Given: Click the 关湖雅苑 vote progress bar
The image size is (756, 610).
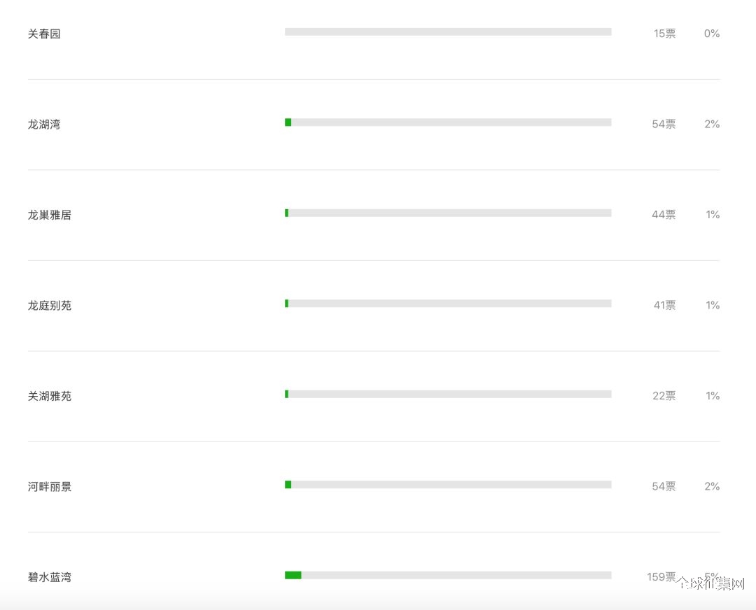Looking at the screenshot, I should (x=448, y=394).
